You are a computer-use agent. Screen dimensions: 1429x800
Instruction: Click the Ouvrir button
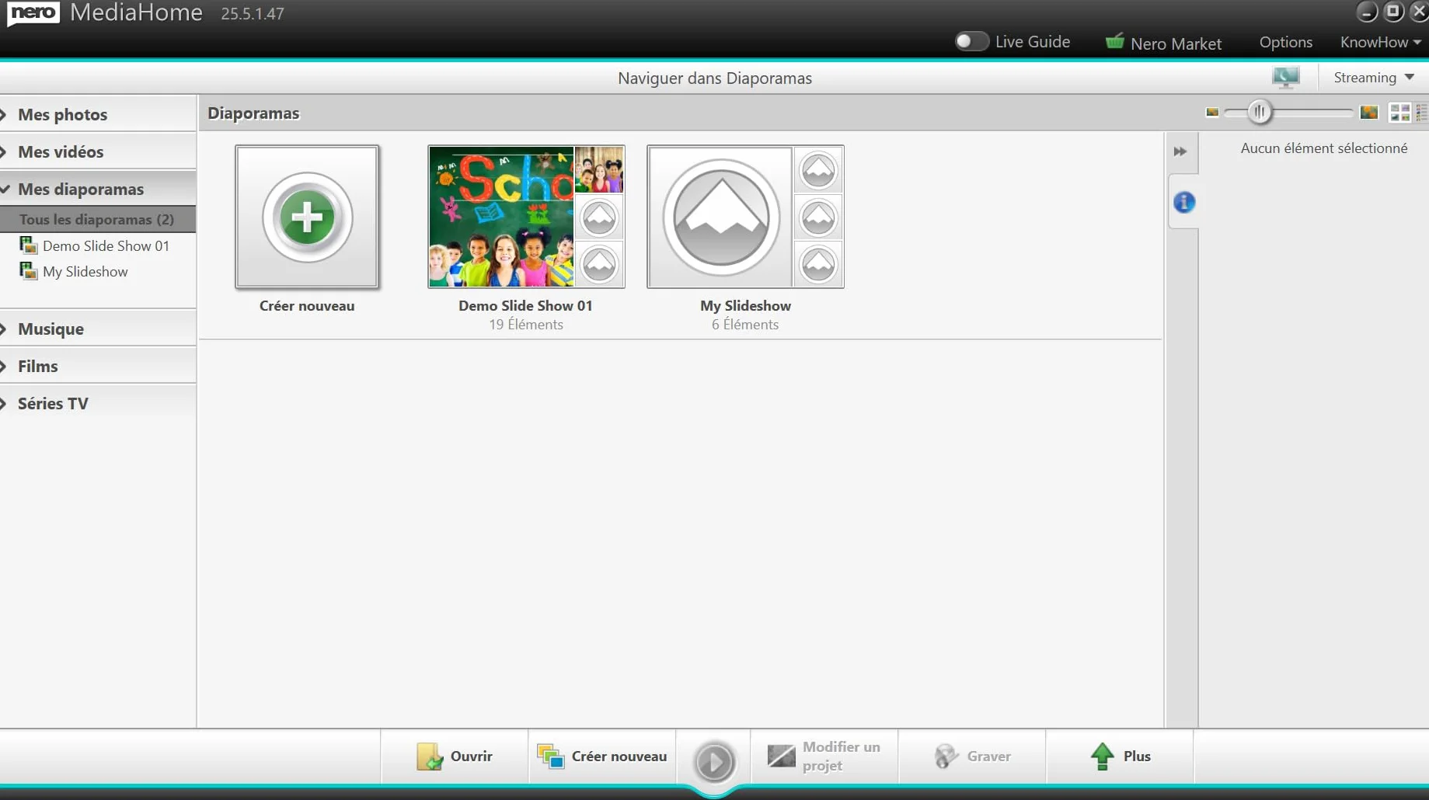click(x=455, y=757)
